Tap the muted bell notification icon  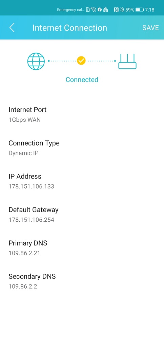(122, 10)
